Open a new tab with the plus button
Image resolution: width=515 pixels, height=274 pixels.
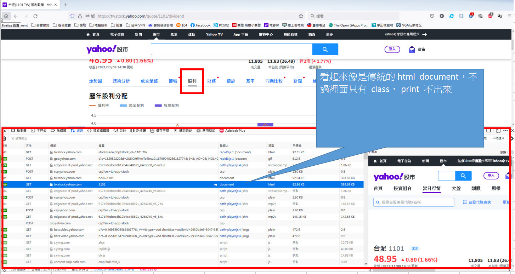(66, 5)
